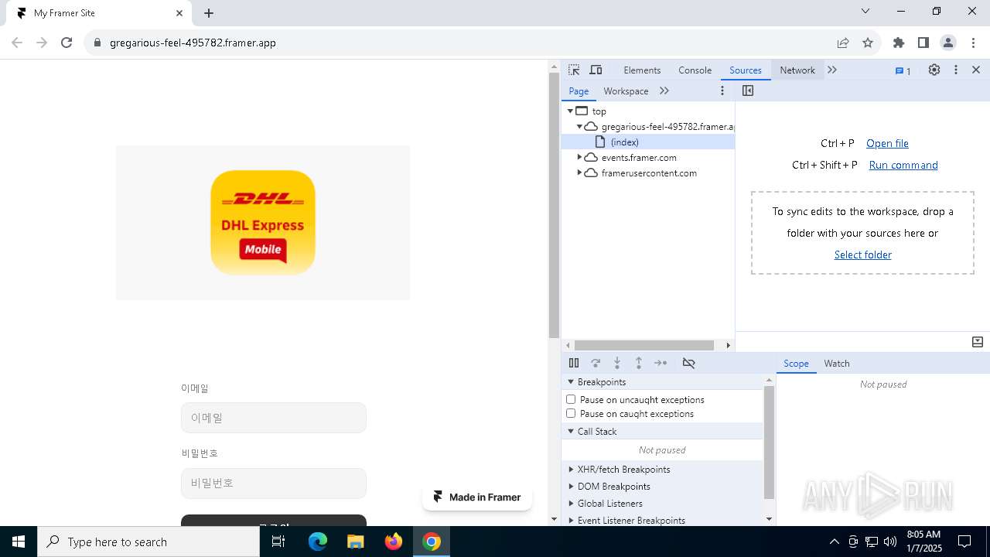
Task: Switch to the Network tab
Action: click(x=797, y=70)
